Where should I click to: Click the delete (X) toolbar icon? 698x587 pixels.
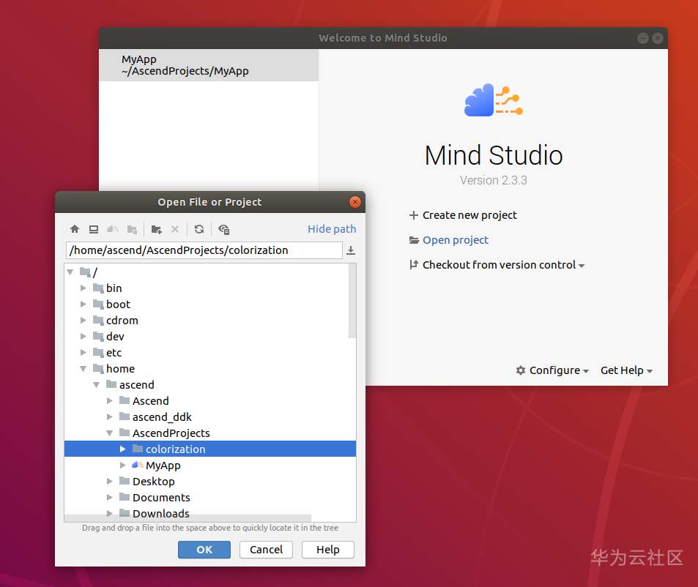pos(175,229)
